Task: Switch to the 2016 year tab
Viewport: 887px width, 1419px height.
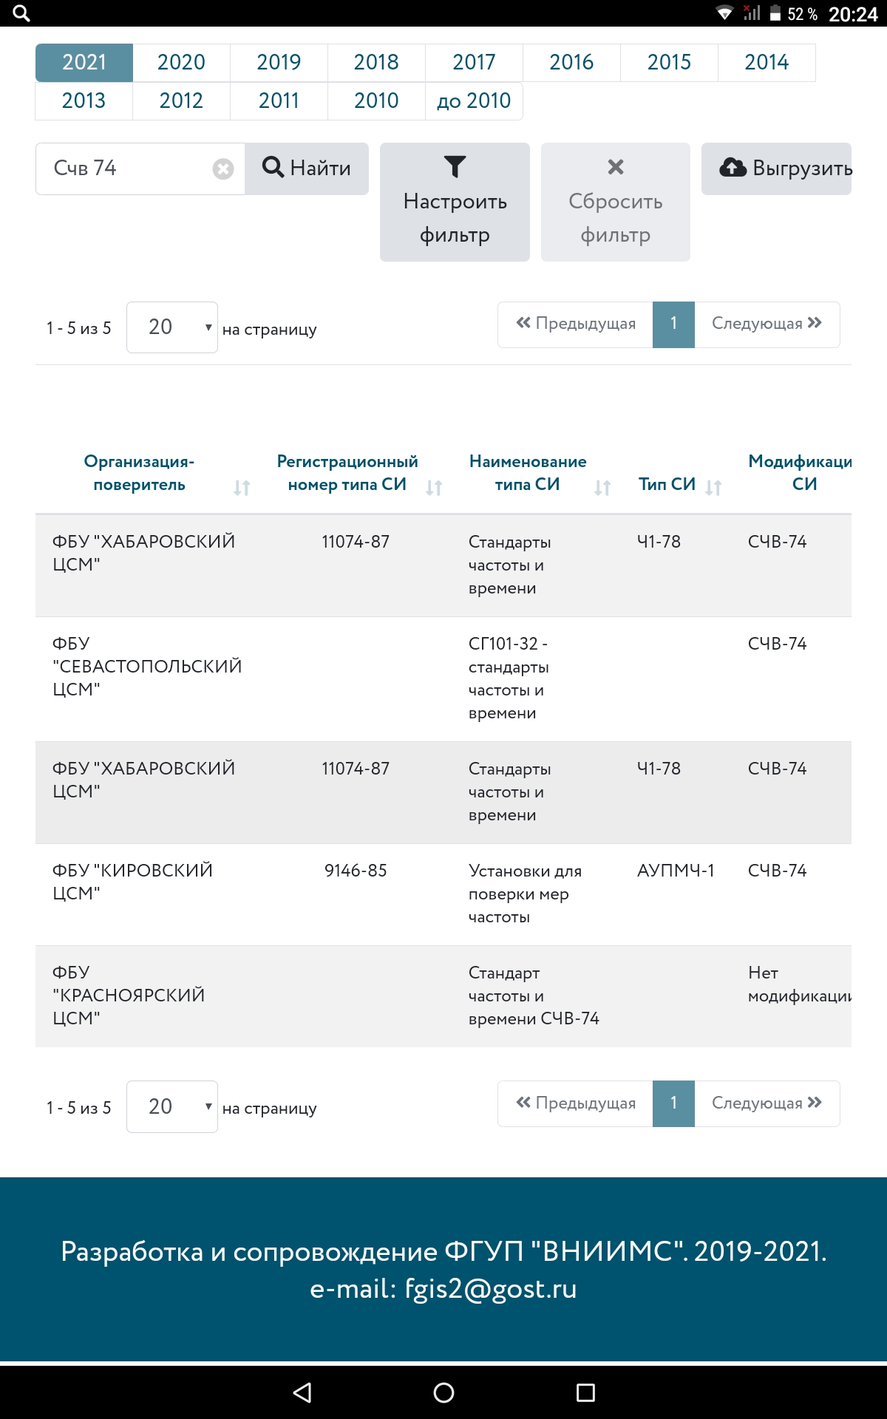Action: 571,62
